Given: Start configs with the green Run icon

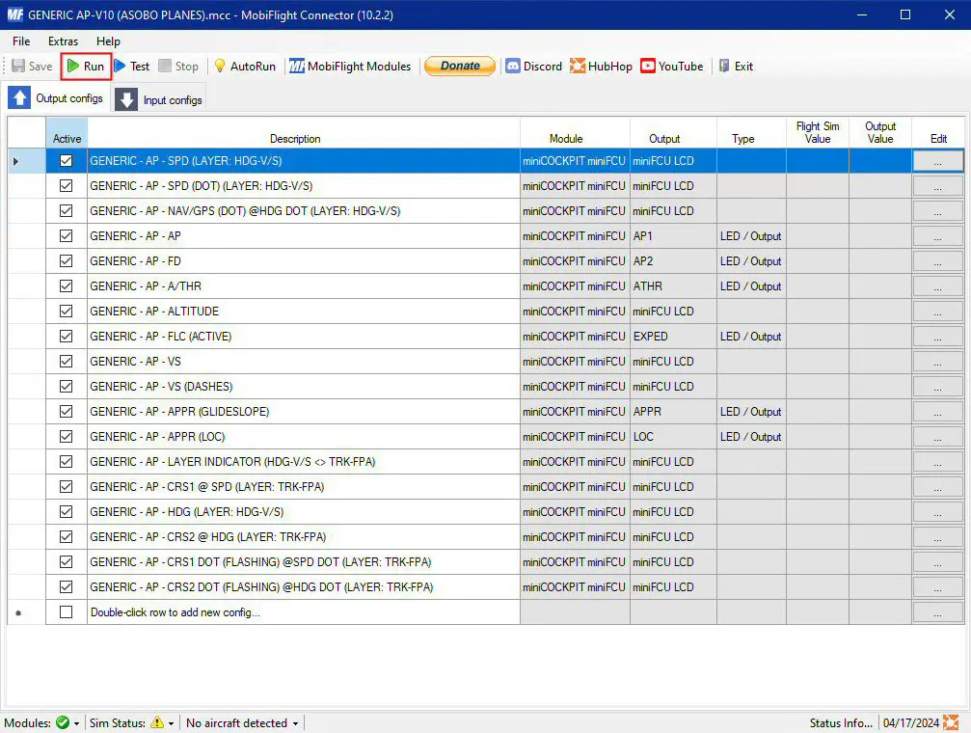Looking at the screenshot, I should (73, 66).
